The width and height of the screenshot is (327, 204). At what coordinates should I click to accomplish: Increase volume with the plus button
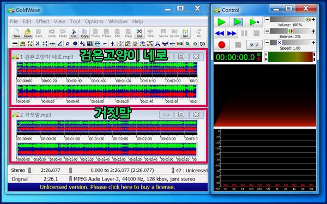click(313, 20)
